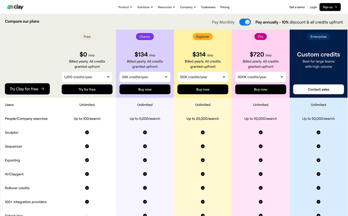Click the Sequencer checkmark in the Starter column
The image size is (348, 216).
click(145, 146)
